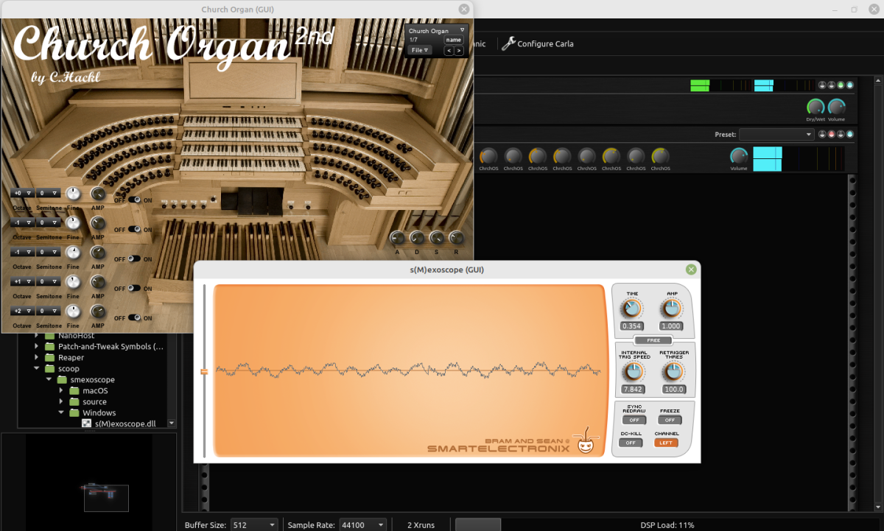Click the previous preset arrow in Church Organ
This screenshot has height=531, width=884.
(x=449, y=51)
